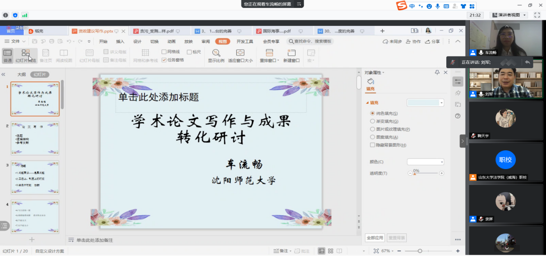Pin the 对象属性 panel
546x256 pixels.
coord(437,72)
